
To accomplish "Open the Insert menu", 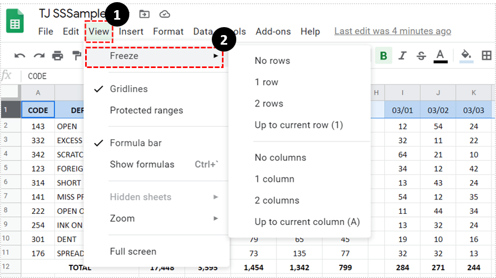I will (x=131, y=31).
